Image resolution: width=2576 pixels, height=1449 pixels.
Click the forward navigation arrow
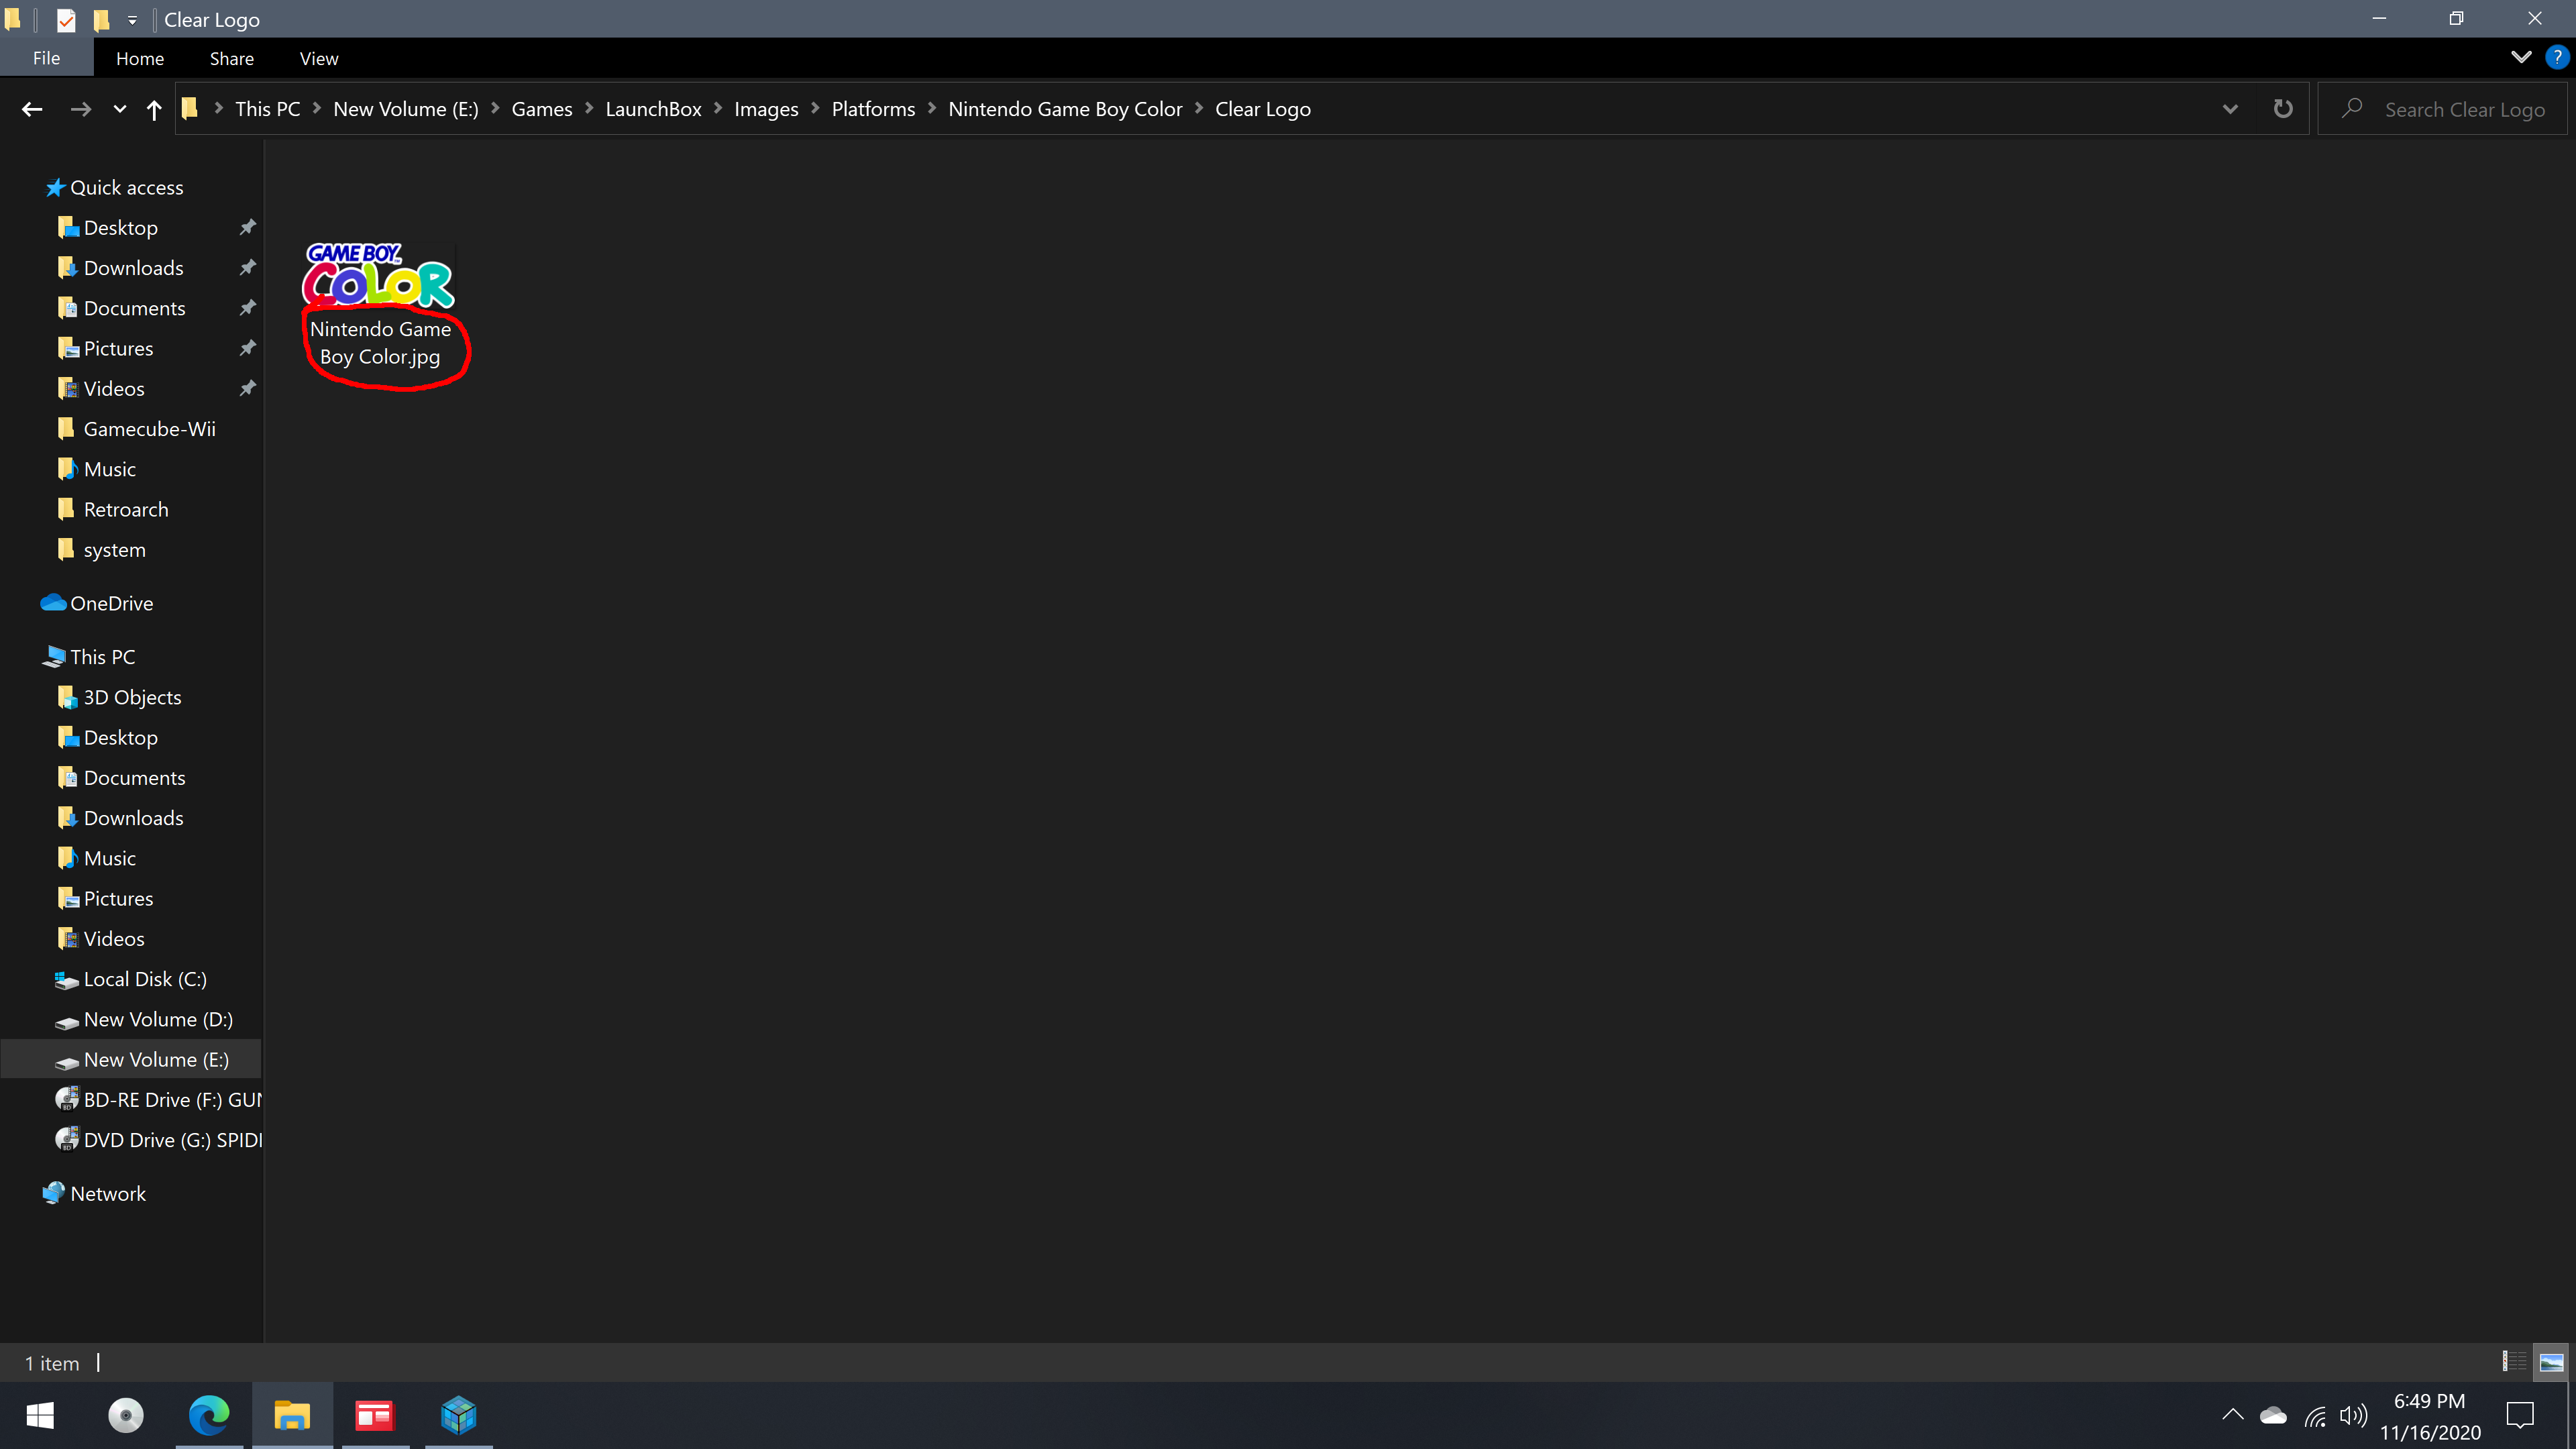[x=81, y=109]
